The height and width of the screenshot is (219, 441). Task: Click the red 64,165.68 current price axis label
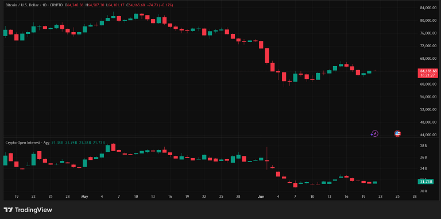coord(428,71)
